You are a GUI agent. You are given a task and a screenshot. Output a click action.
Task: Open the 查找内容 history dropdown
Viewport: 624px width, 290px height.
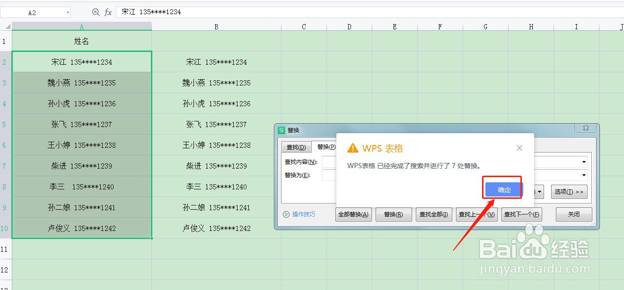pos(585,161)
